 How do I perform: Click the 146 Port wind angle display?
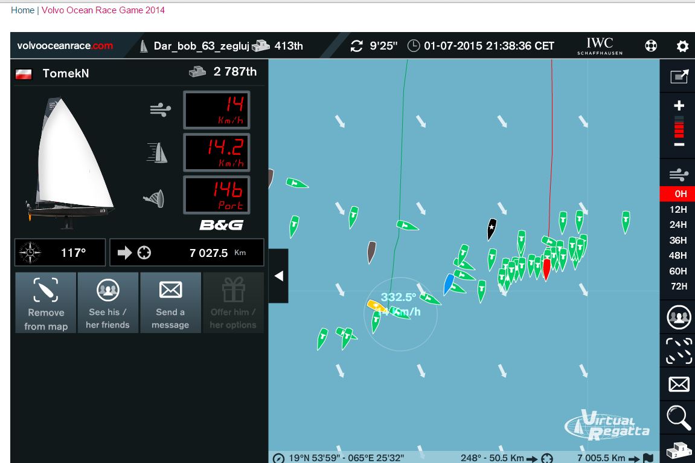217,195
